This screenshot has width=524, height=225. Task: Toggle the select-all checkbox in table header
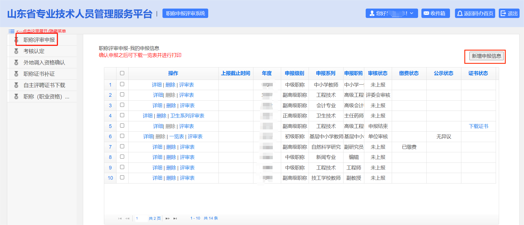(122, 73)
